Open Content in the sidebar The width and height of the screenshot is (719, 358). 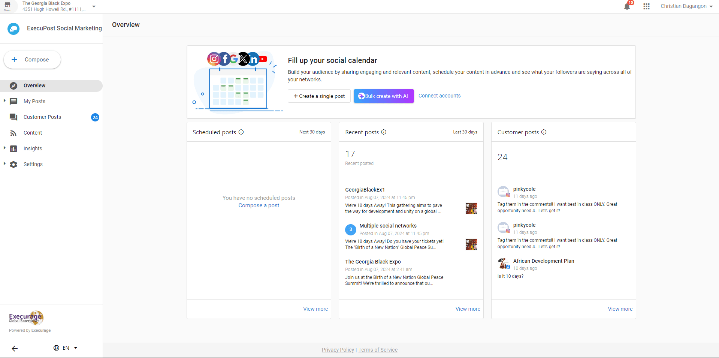pos(33,133)
